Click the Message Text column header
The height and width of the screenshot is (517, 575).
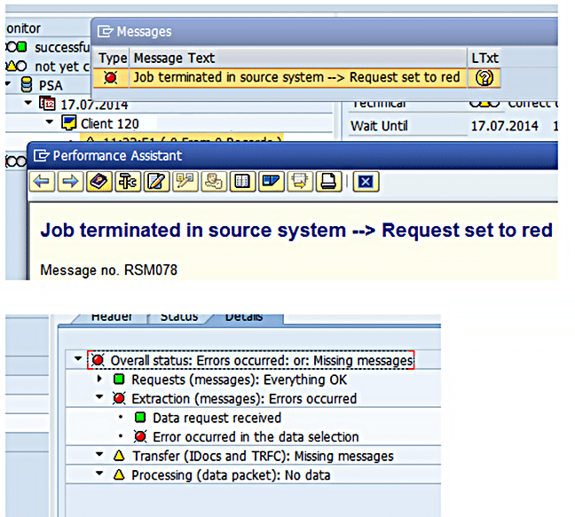coord(298,58)
